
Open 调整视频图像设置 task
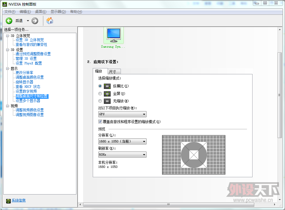[x=30, y=115]
